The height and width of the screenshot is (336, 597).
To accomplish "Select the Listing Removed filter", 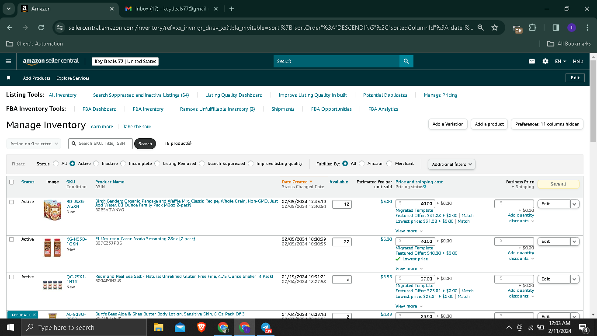I will coord(157,164).
